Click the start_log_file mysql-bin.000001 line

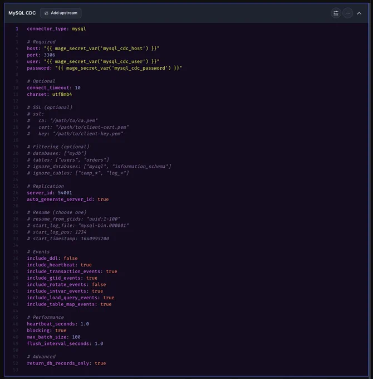click(x=78, y=225)
